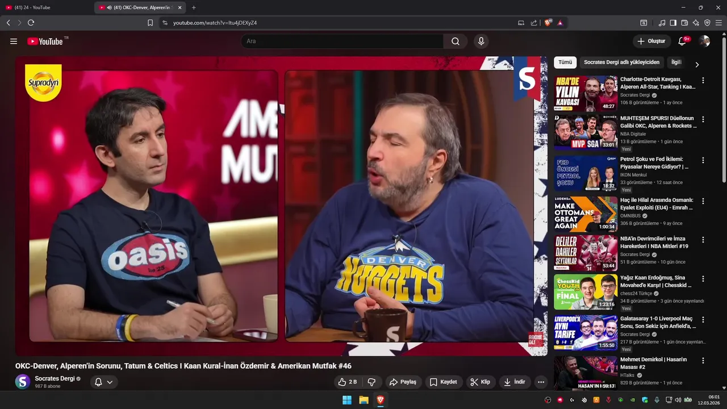Select the İlgili filter chip

[676, 62]
